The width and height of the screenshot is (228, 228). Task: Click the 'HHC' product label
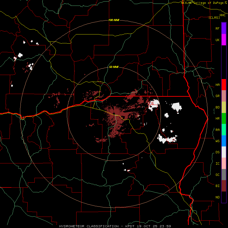pos(223,15)
